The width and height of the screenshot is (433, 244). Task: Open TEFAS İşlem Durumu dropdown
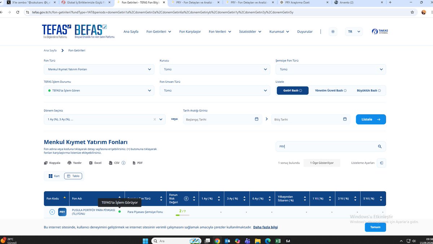click(99, 90)
